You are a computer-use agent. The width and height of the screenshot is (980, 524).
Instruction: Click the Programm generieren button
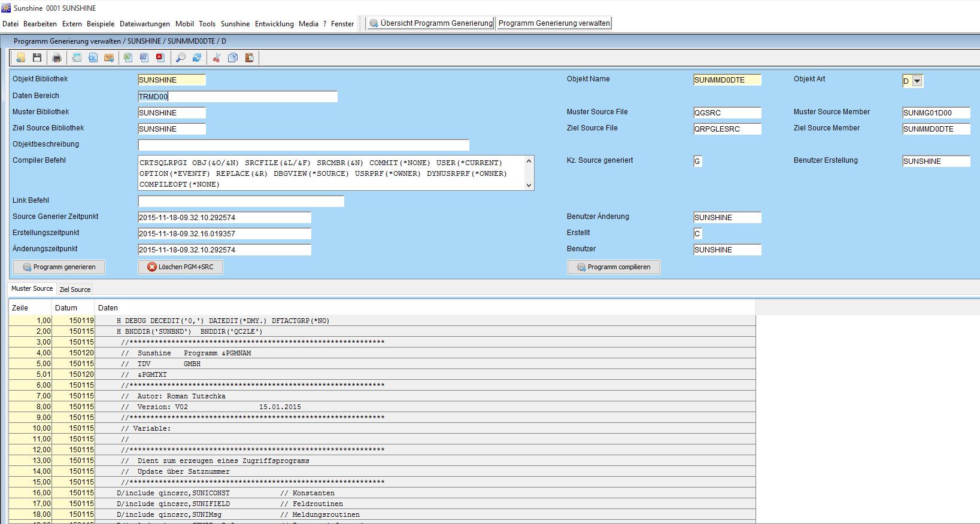pyautogui.click(x=59, y=267)
